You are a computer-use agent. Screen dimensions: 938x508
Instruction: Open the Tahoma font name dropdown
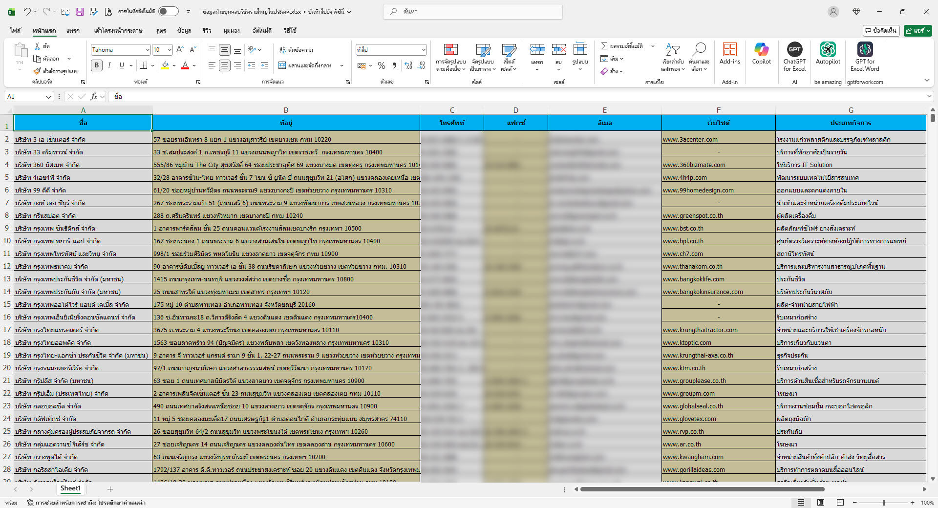click(x=147, y=50)
